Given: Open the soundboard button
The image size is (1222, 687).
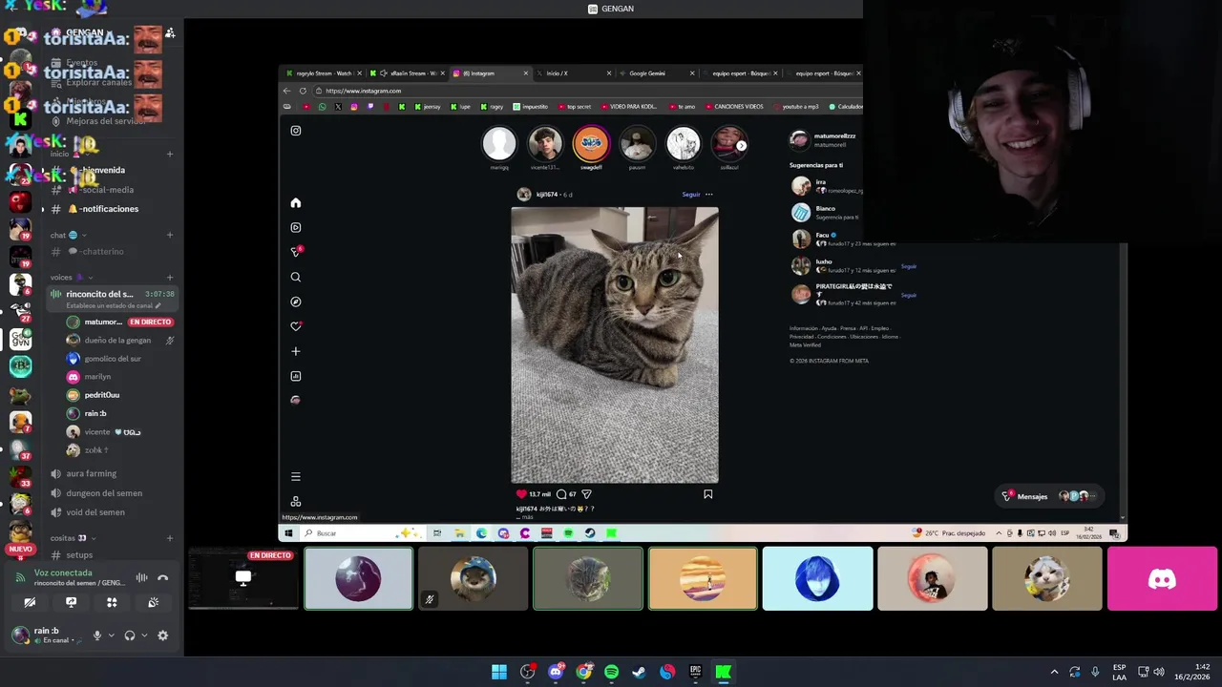Looking at the screenshot, I should tap(153, 602).
